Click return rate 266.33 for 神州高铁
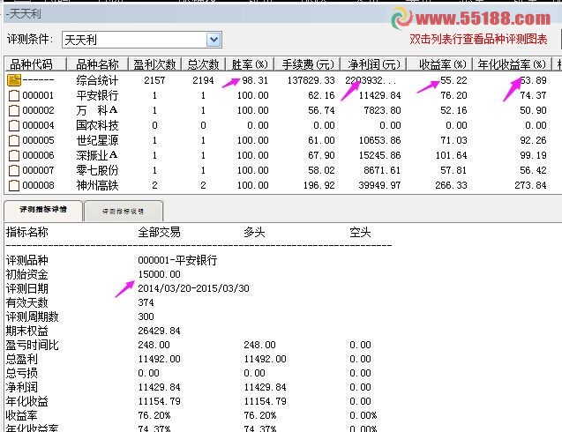Viewport: 562px width, 432px height. pyautogui.click(x=451, y=185)
